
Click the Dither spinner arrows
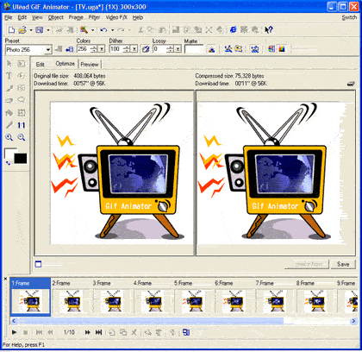point(127,49)
